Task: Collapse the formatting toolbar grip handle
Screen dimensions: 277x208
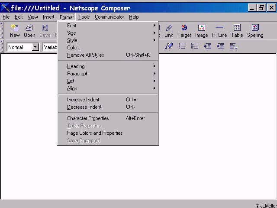Action: (x=2, y=46)
